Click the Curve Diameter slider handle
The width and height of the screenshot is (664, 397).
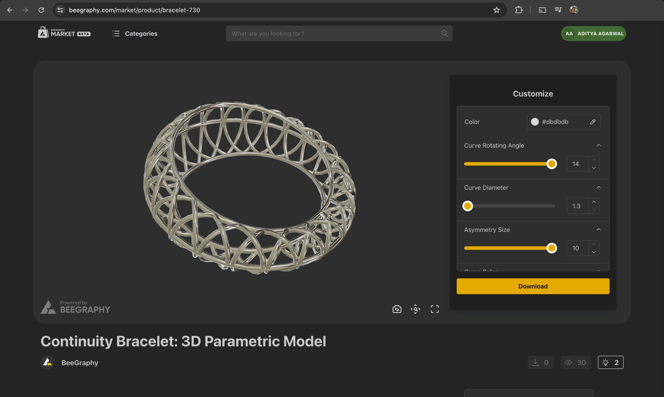(468, 206)
